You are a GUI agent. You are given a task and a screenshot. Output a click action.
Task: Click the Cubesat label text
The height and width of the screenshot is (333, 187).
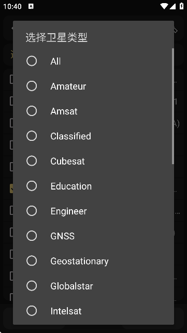[67, 161]
